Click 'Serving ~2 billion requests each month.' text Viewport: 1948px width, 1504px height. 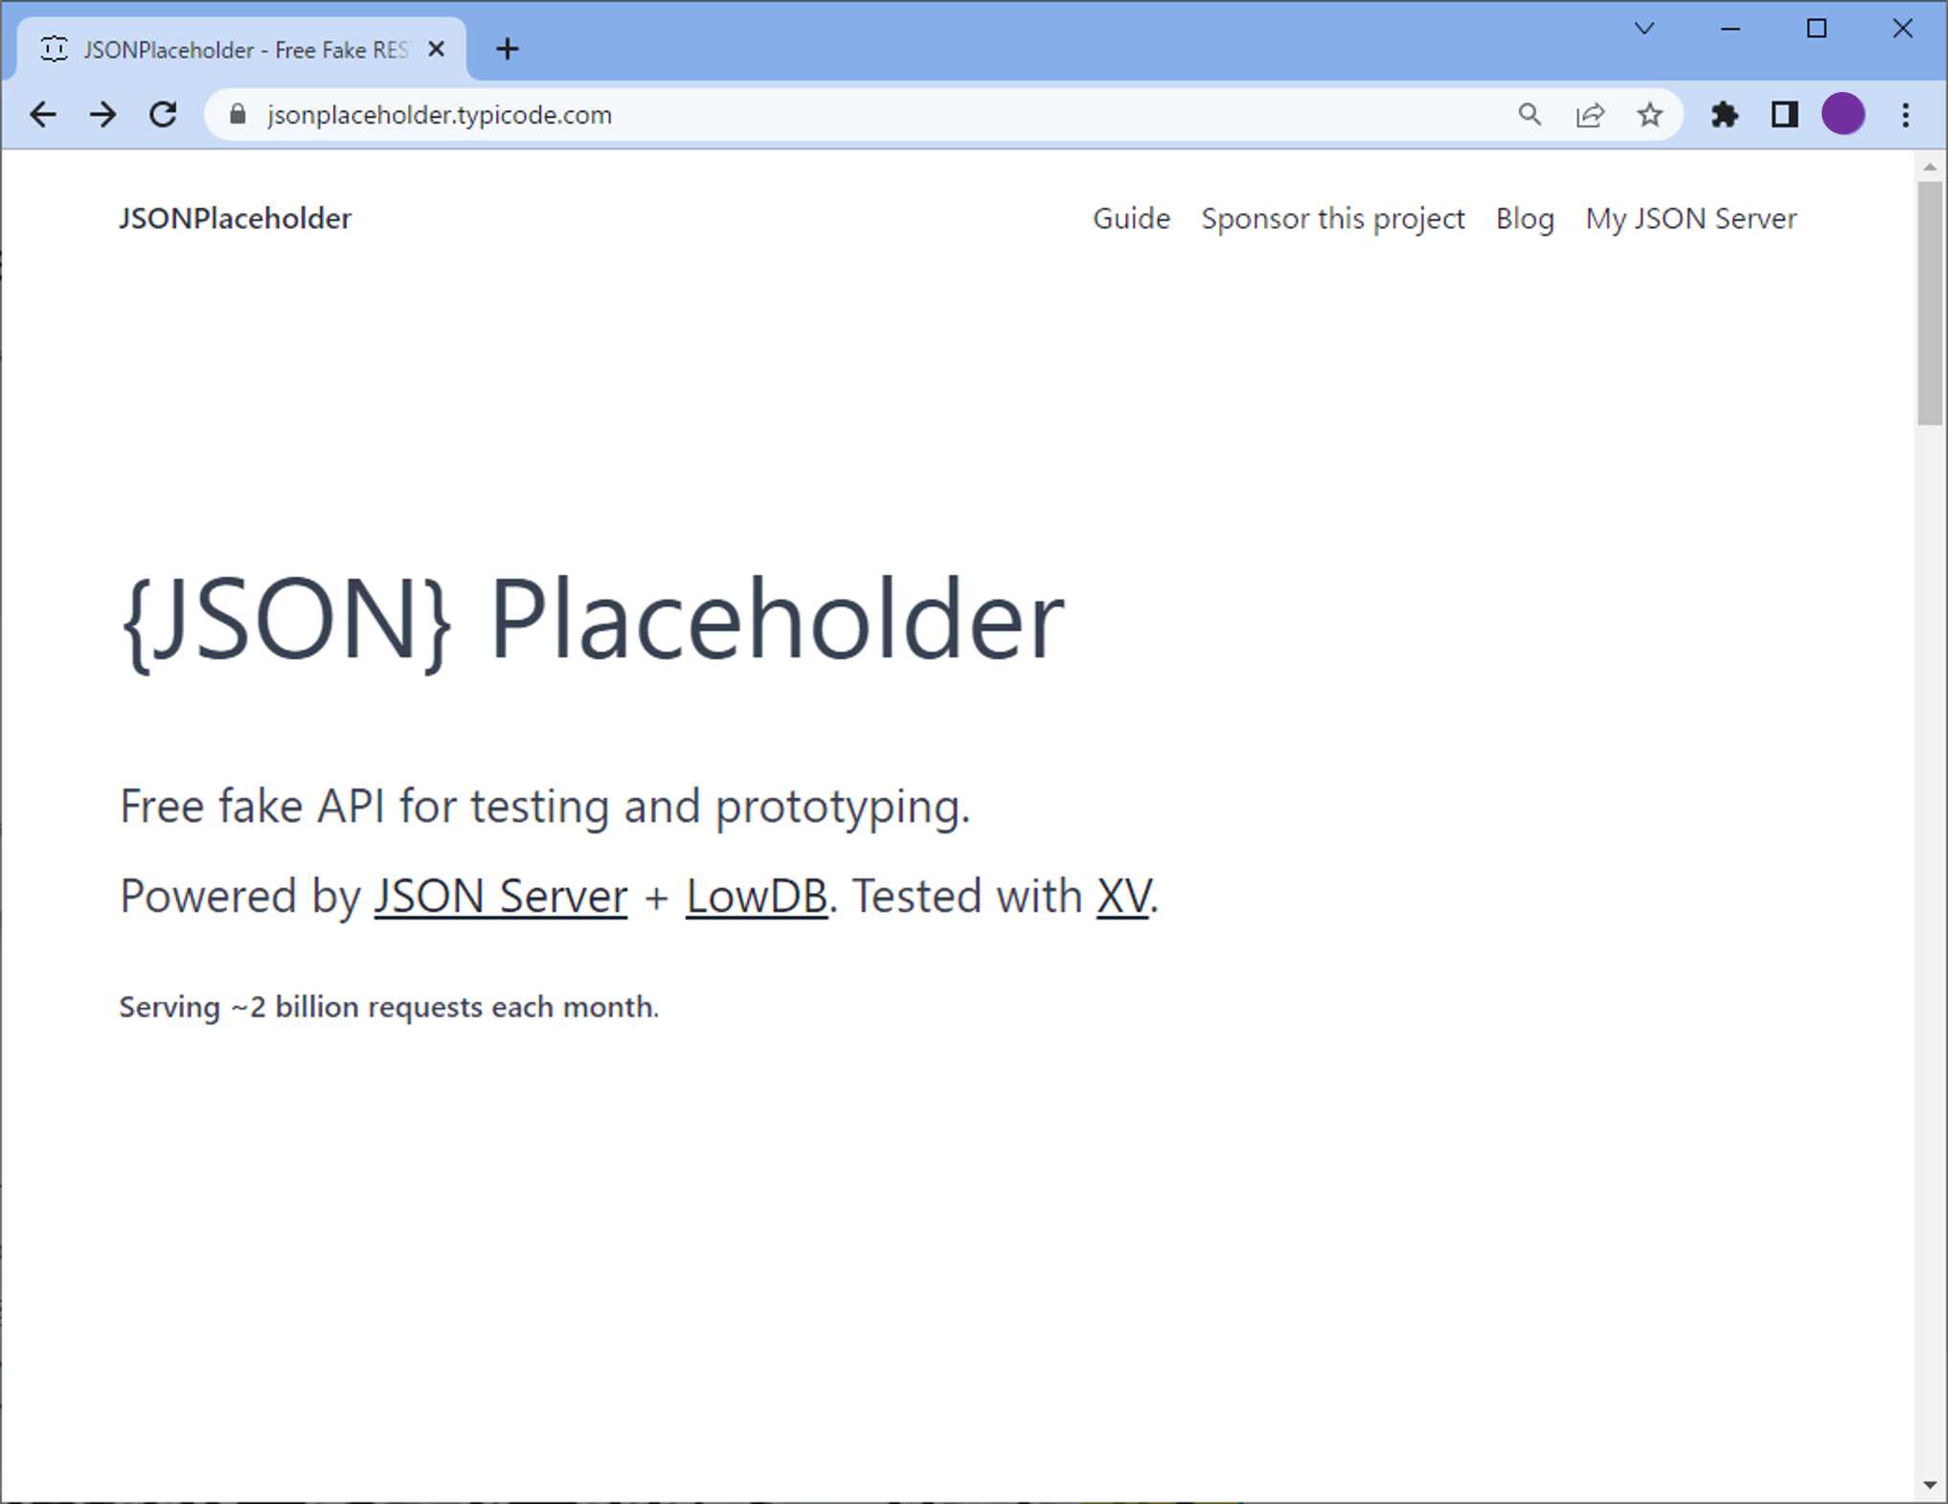(x=389, y=1007)
